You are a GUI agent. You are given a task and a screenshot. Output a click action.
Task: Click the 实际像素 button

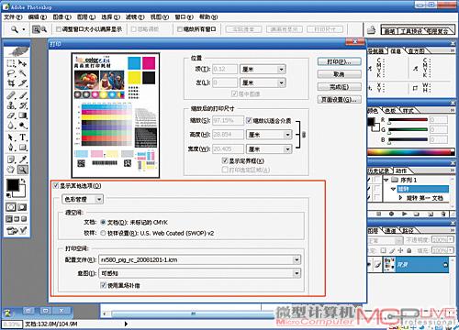point(243,29)
